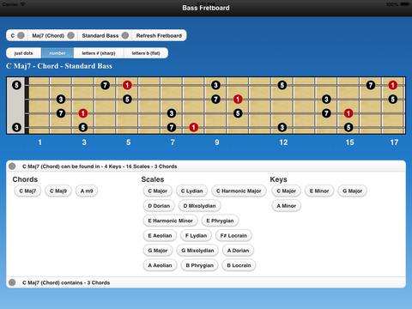Open the G Major key
Screen dimensions: 412x309
(x=353, y=191)
